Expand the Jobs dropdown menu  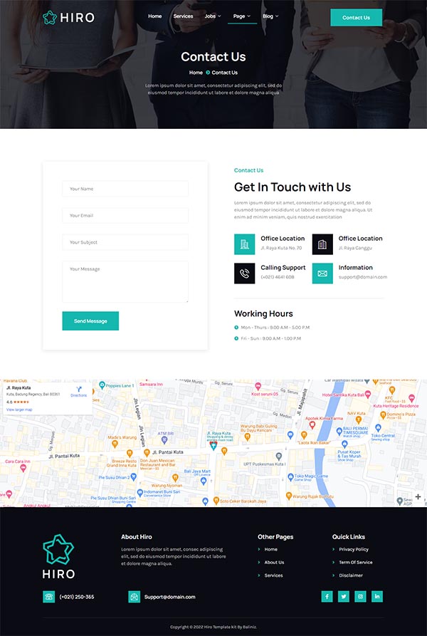tap(212, 16)
